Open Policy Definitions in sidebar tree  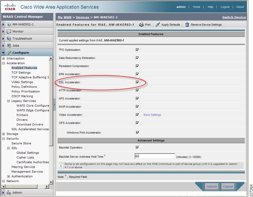[24, 87]
